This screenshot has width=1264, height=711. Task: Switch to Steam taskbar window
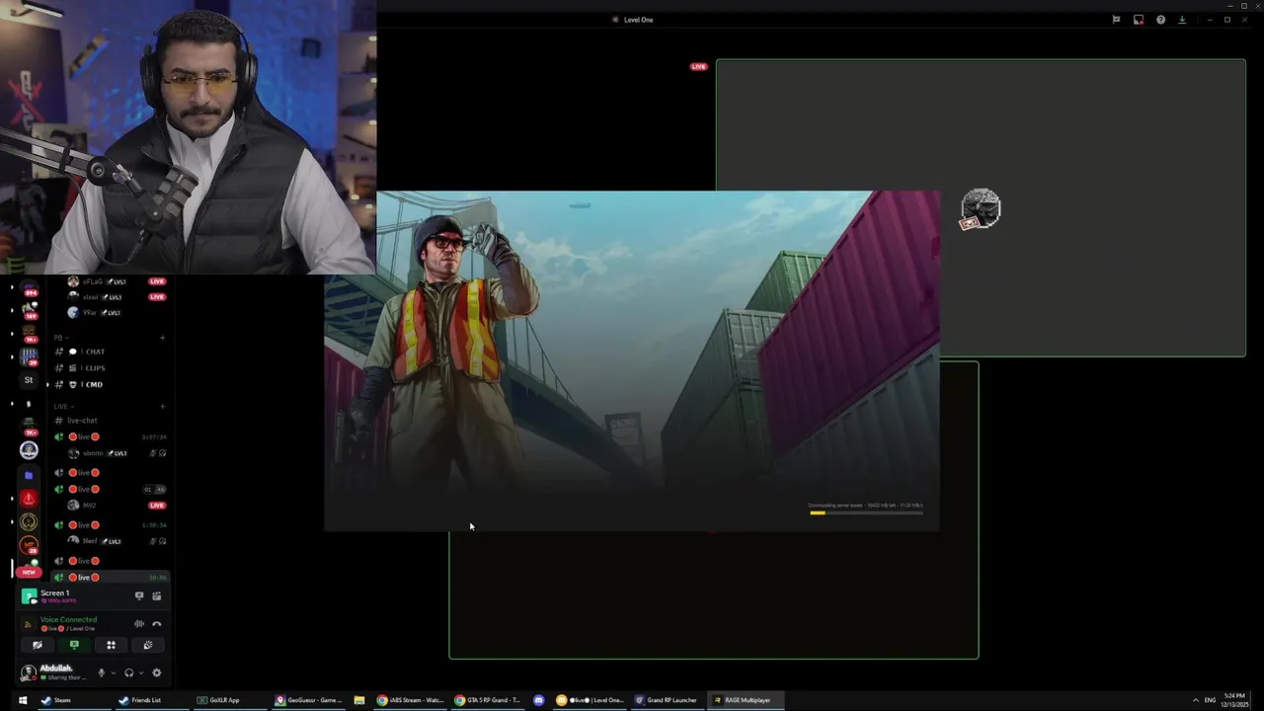click(x=73, y=700)
